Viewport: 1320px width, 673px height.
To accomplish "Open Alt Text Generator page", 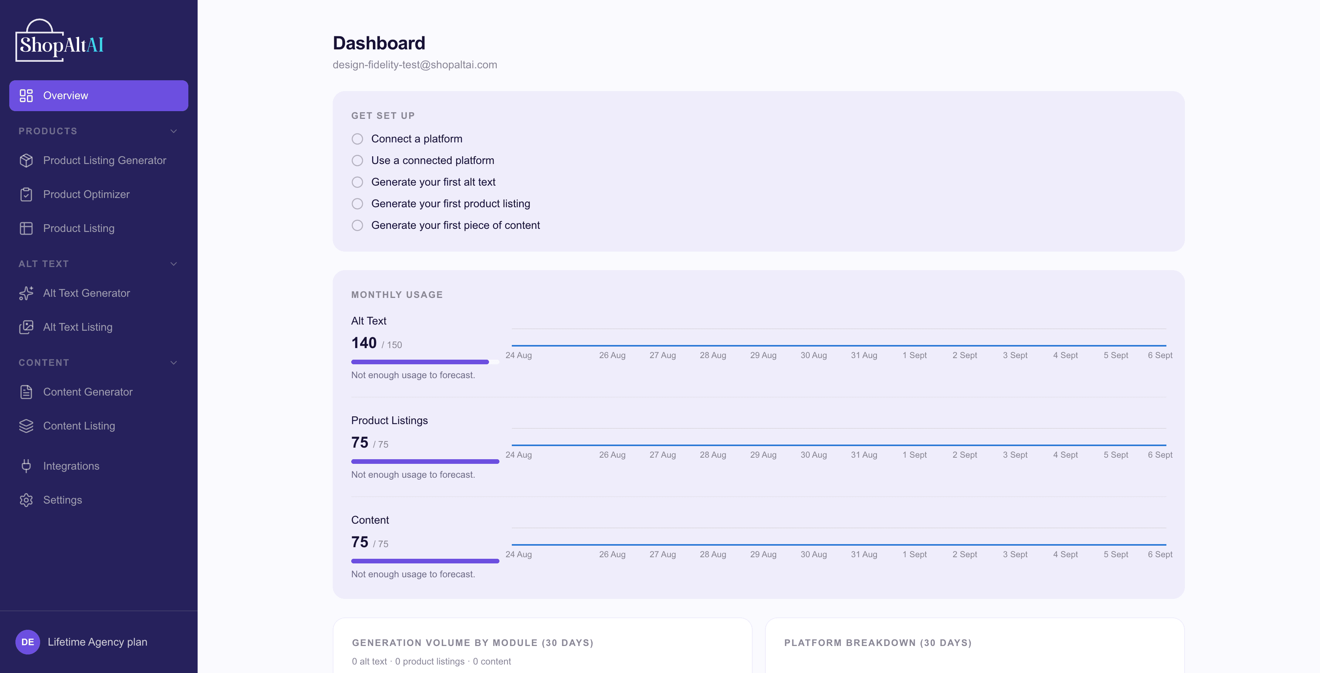I will (99, 294).
